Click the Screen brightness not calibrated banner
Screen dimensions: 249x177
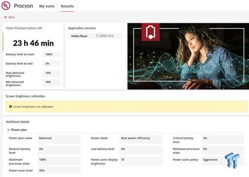click(x=127, y=107)
